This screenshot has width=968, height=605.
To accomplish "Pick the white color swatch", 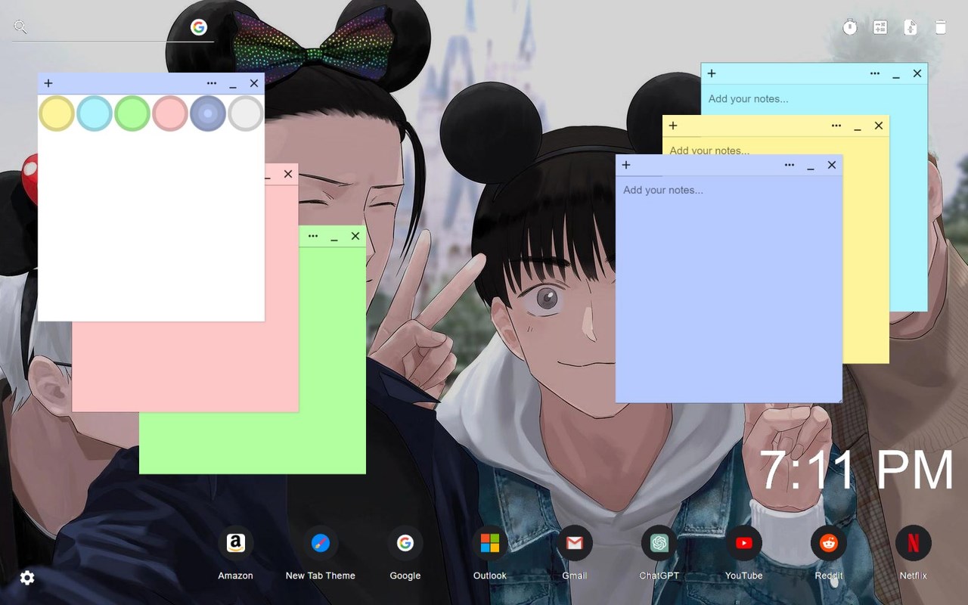I will coord(246,113).
